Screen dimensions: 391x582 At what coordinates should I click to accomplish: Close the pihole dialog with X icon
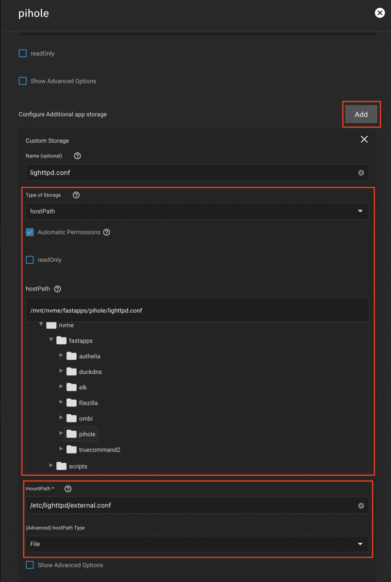[380, 13]
